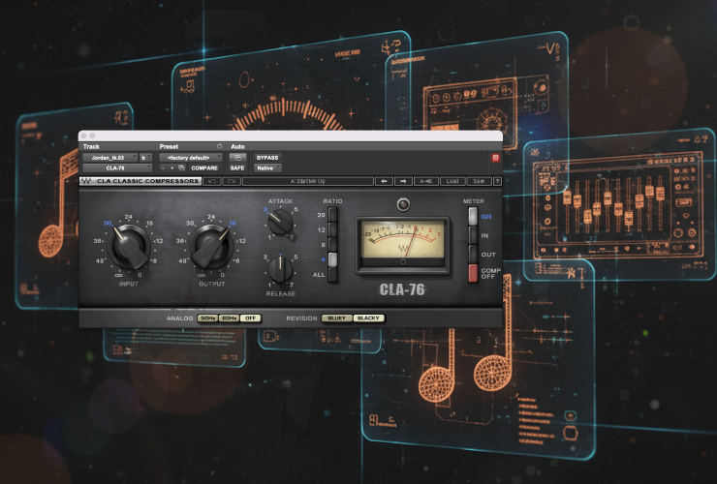Set ANALOG to 50Hz
The image size is (717, 484).
coord(207,318)
